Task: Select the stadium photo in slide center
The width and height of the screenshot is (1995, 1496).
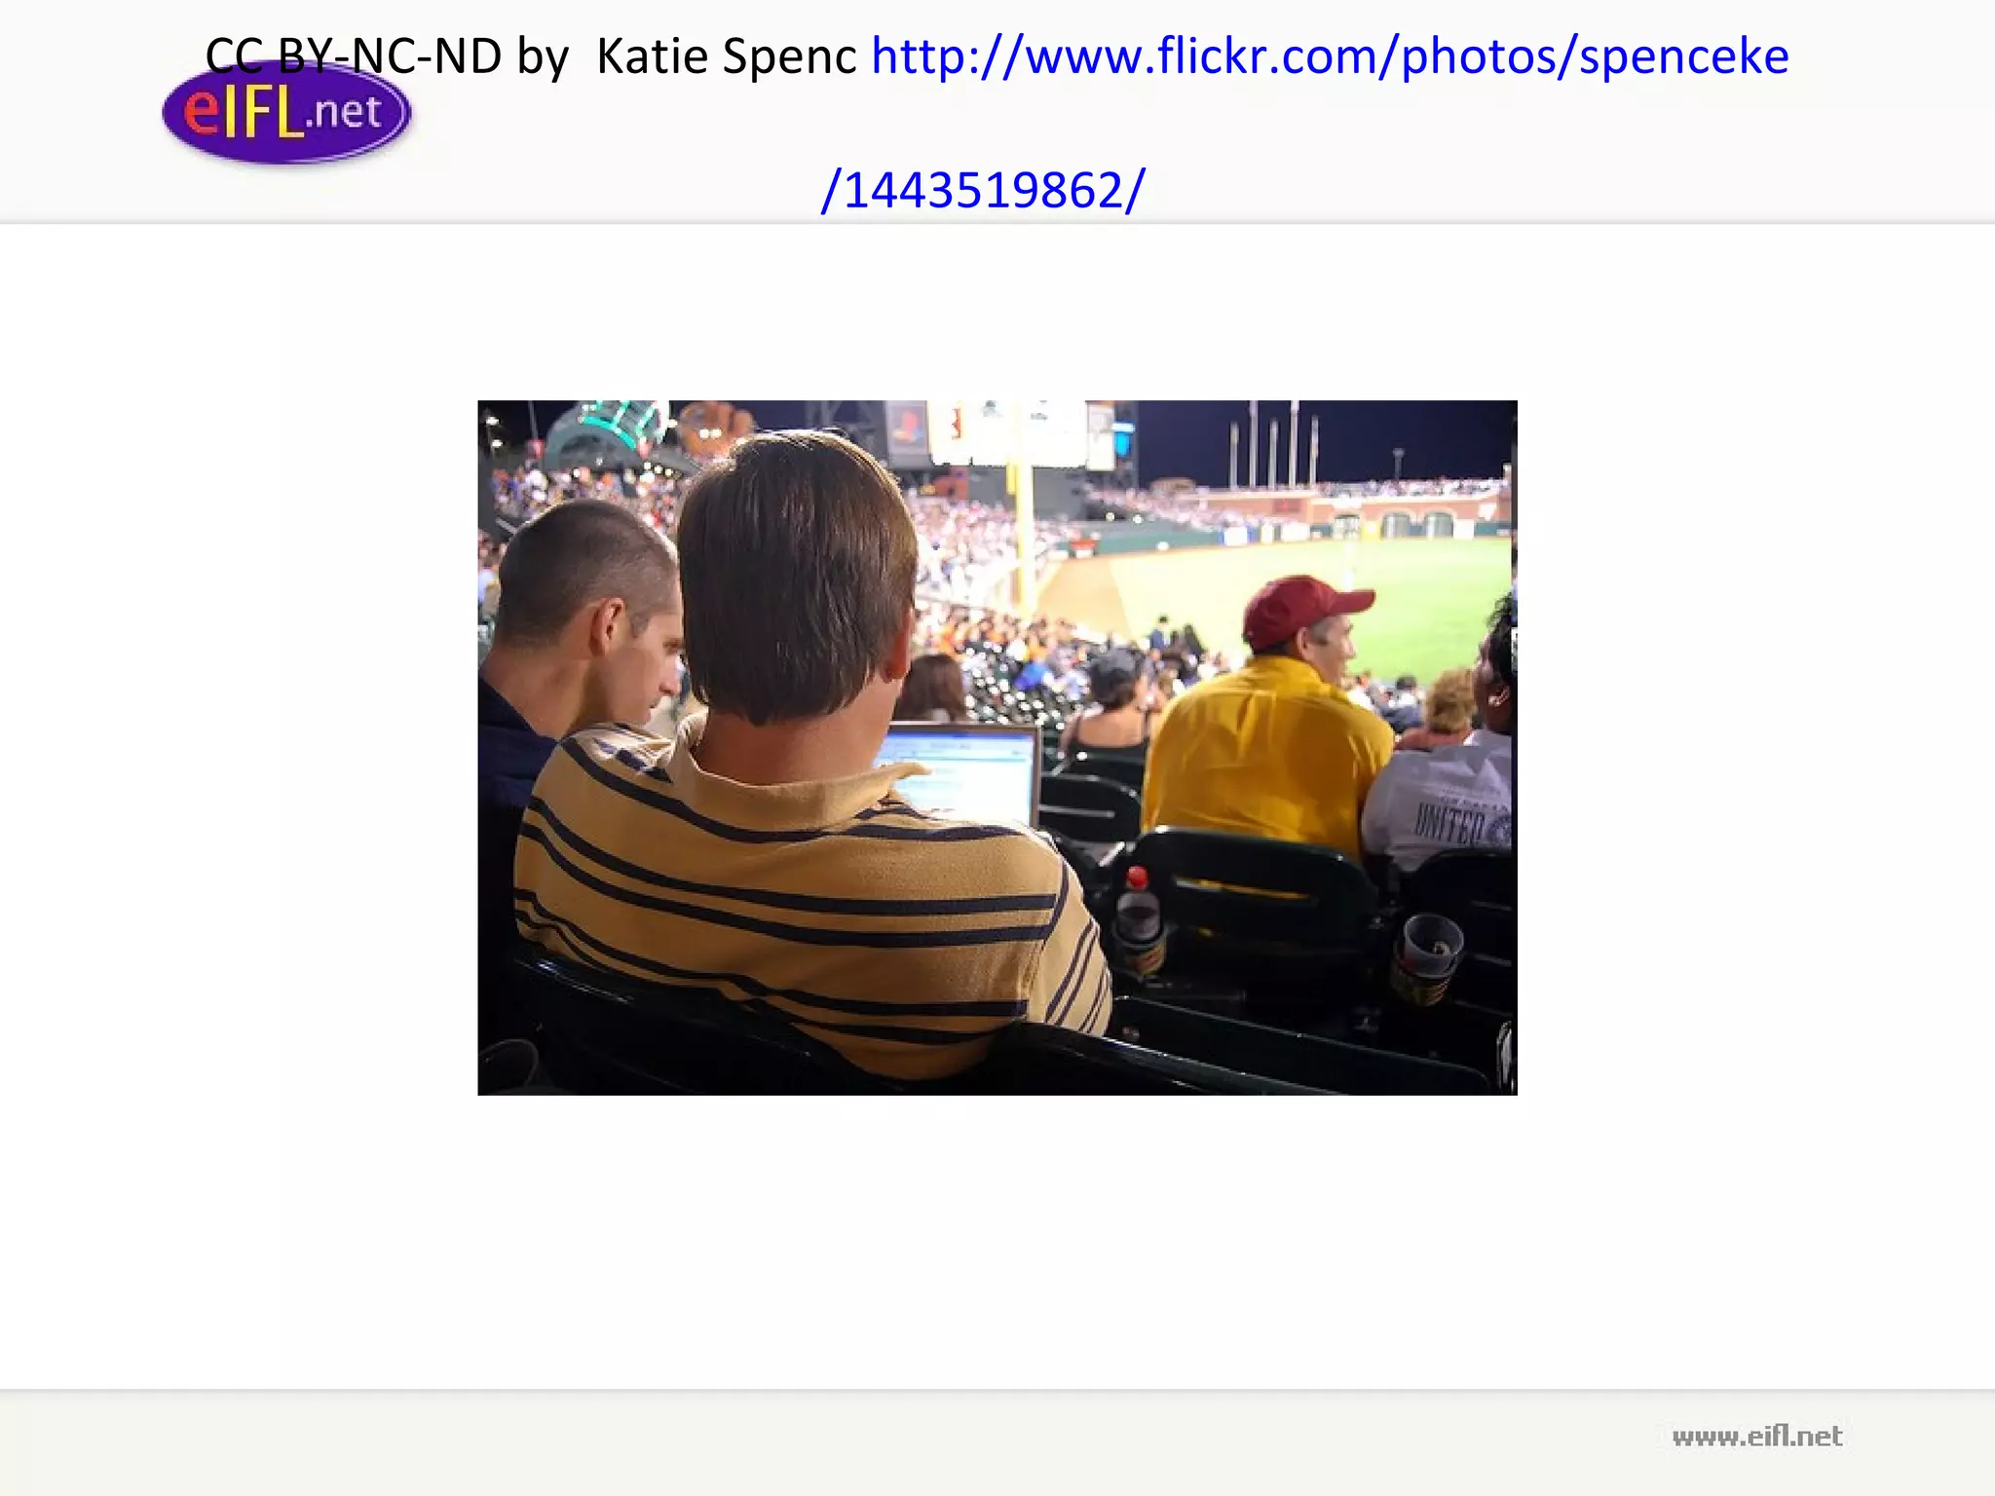Action: tap(997, 748)
